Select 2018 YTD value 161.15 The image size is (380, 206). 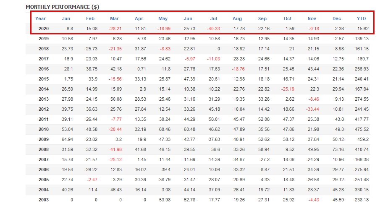pos(362,49)
